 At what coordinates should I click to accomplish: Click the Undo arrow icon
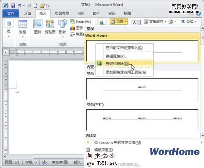19,5
